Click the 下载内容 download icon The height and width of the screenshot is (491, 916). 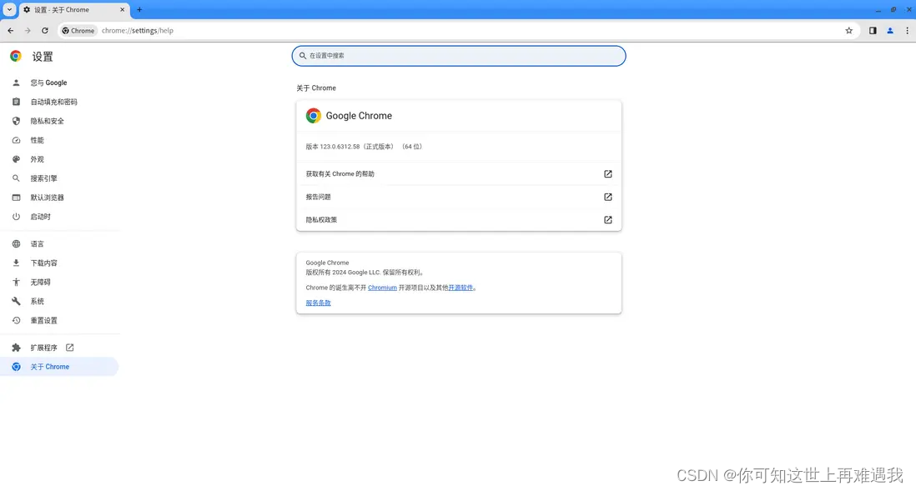click(17, 263)
